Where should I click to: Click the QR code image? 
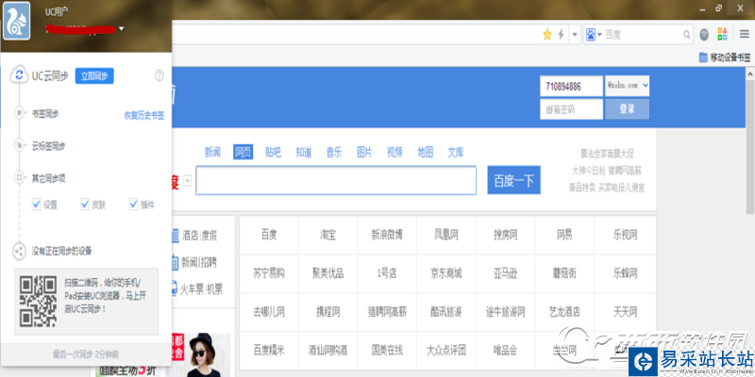coord(38,302)
